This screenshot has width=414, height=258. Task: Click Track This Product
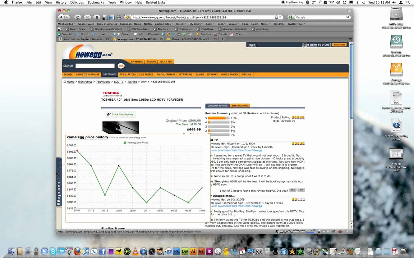[120, 115]
